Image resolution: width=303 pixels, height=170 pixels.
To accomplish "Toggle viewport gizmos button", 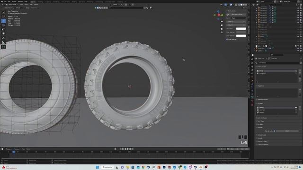I will (x=225, y=5).
